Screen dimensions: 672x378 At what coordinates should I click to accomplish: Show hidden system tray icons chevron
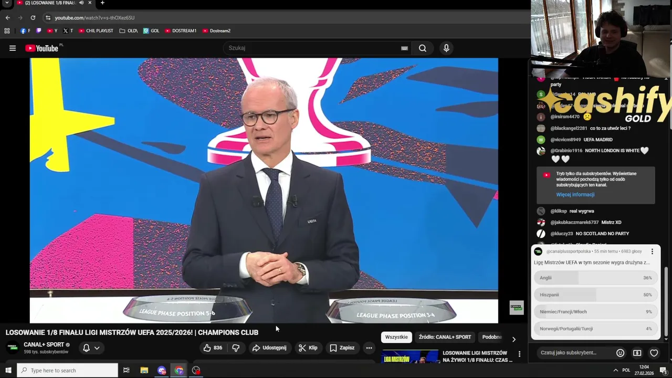[615, 370]
